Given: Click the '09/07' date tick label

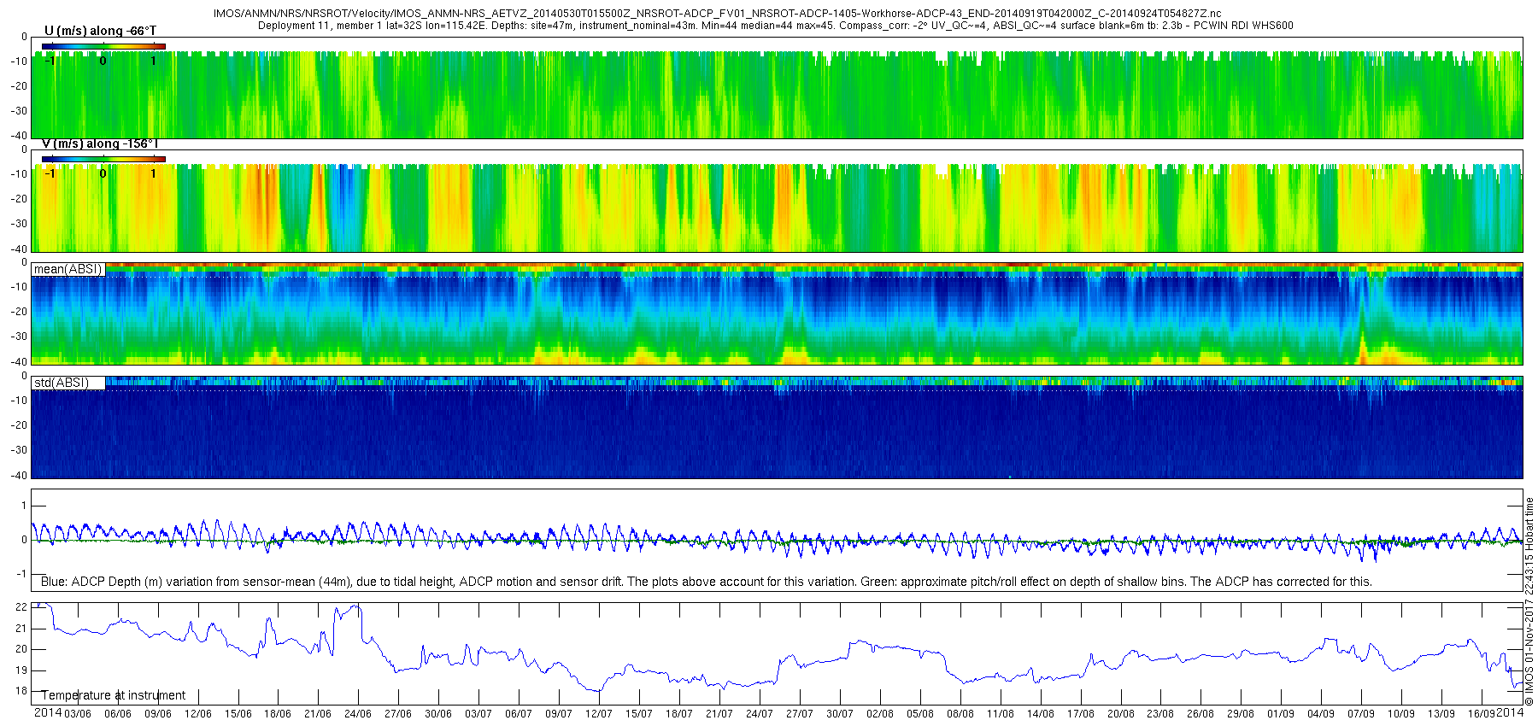Looking at the screenshot, I should [x=559, y=714].
